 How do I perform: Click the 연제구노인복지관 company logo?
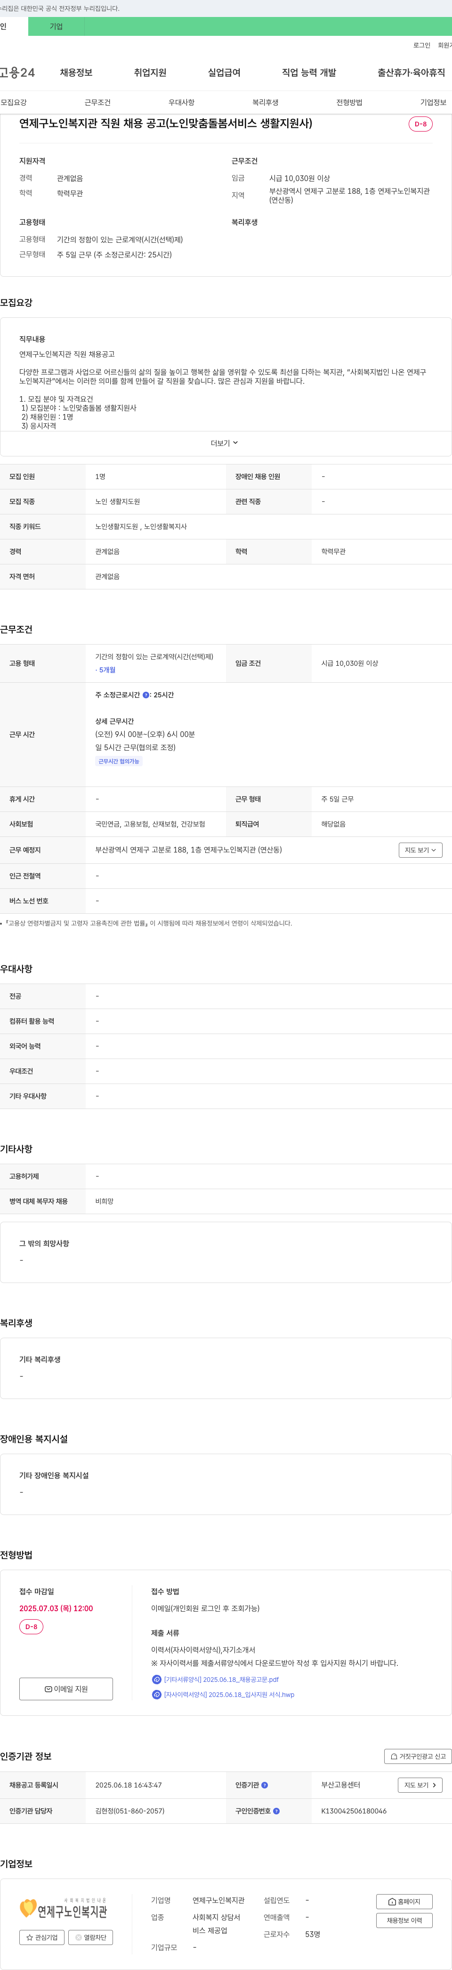click(64, 1909)
